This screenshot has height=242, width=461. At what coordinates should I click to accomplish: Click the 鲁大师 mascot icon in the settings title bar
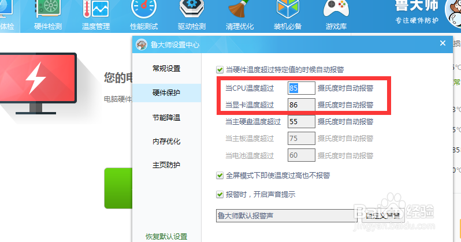click(x=142, y=44)
